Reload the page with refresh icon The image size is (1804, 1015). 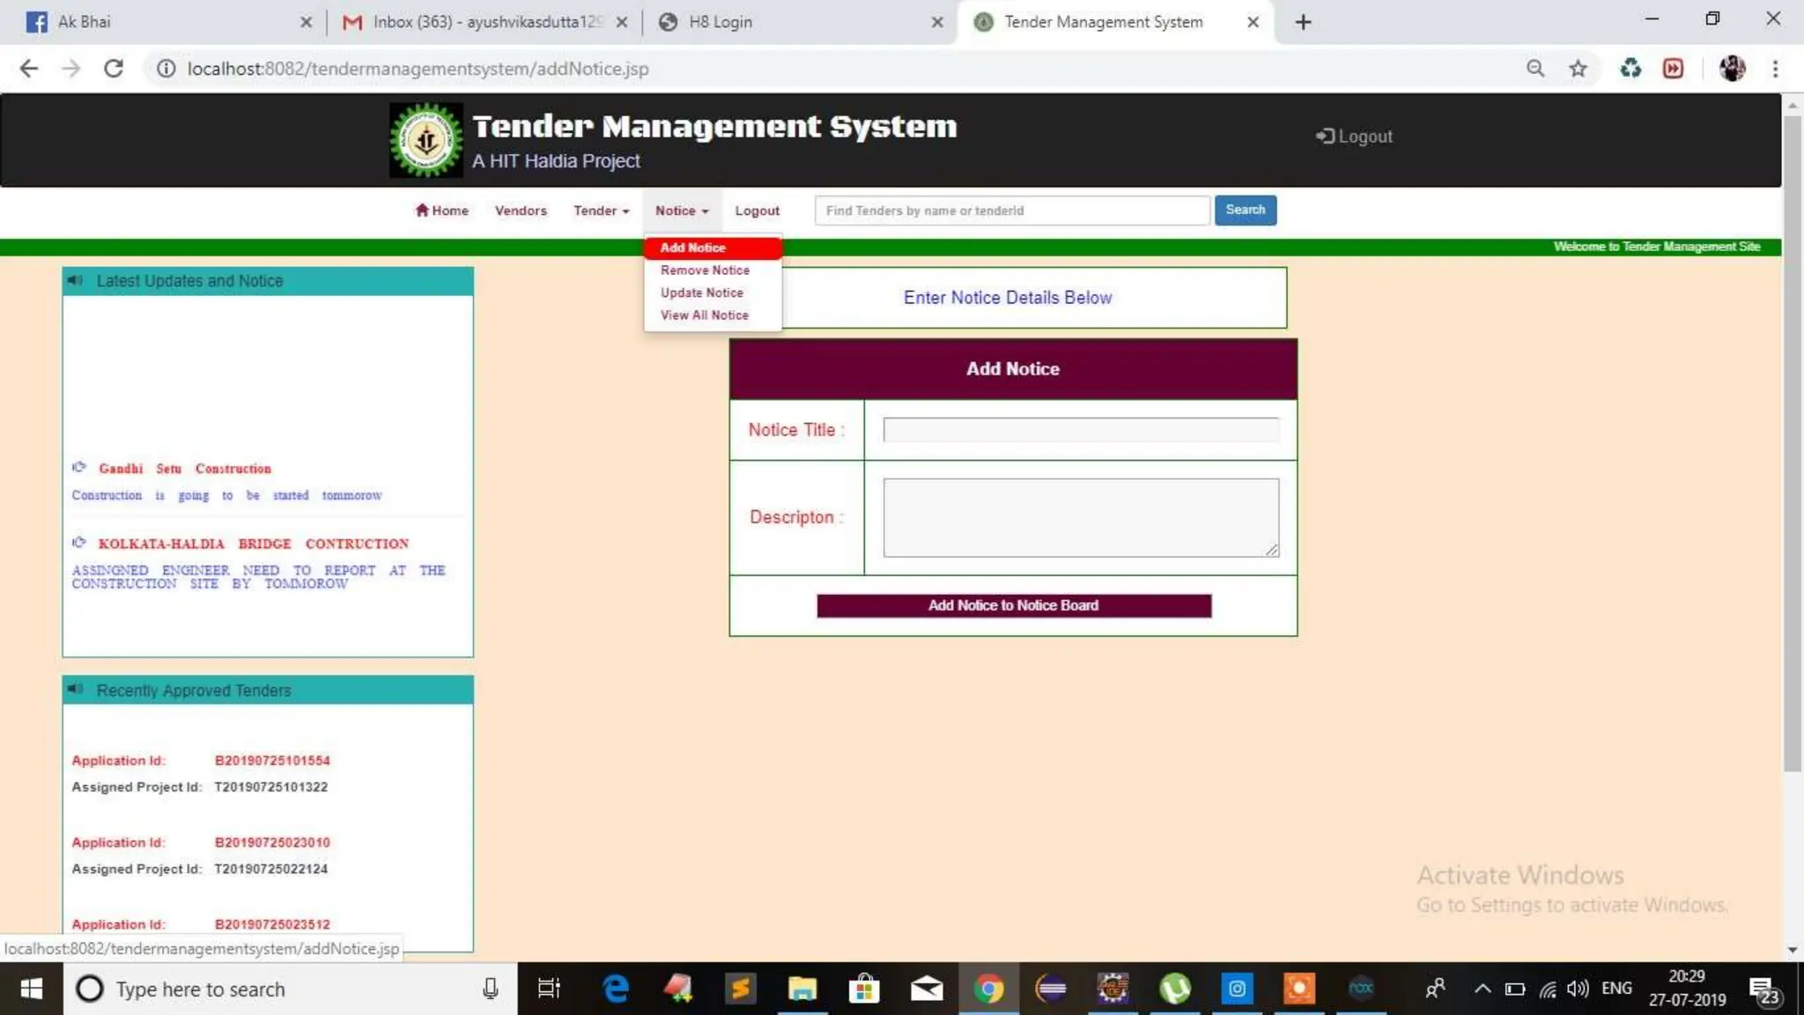pos(113,69)
